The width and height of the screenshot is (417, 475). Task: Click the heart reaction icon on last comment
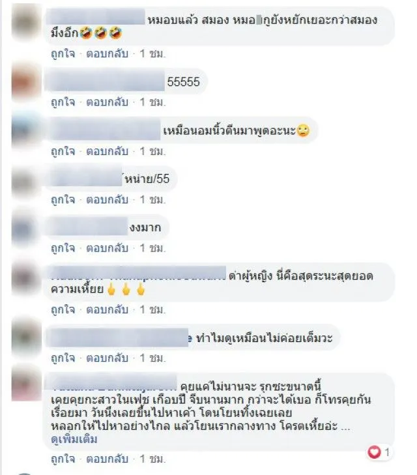coord(374,452)
